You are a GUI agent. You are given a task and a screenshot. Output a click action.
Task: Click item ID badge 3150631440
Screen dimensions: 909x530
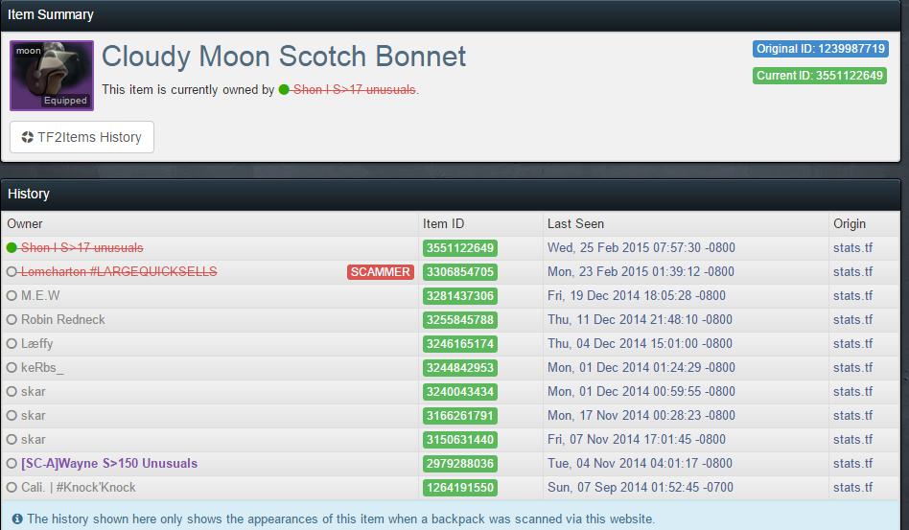pos(459,440)
